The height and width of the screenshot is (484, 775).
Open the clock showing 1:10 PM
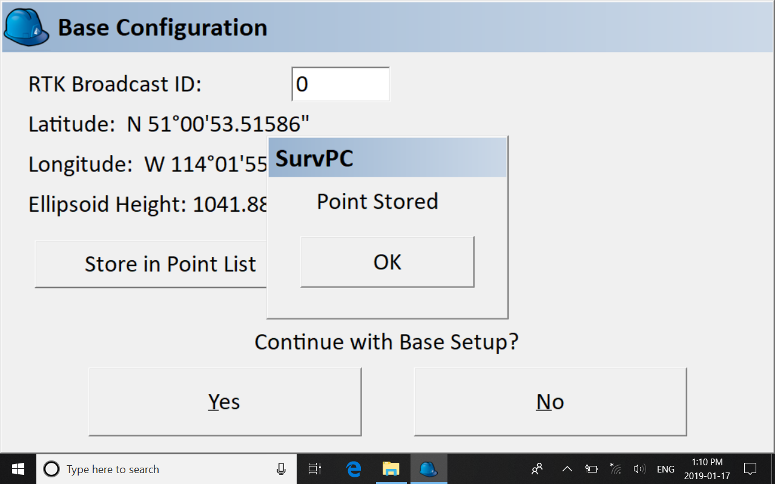pyautogui.click(x=707, y=469)
